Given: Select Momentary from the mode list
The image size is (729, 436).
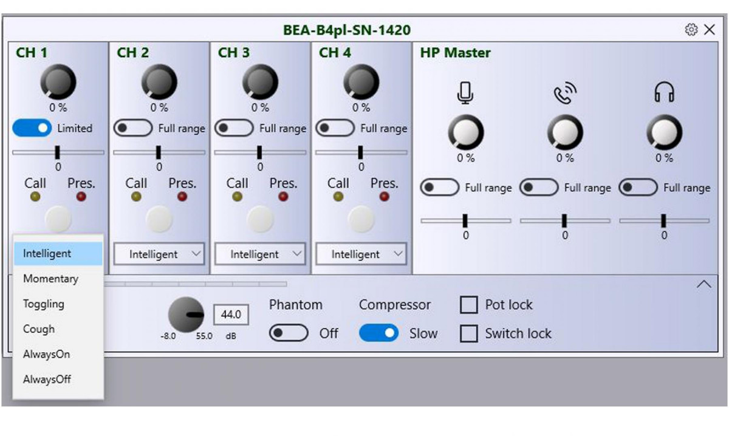Looking at the screenshot, I should (51, 279).
